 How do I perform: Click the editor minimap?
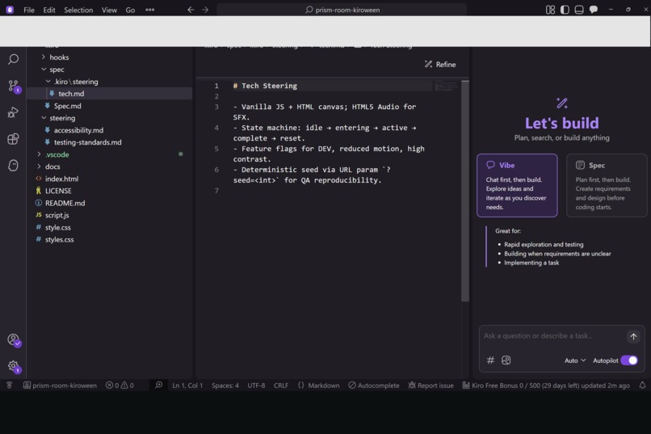(446, 86)
